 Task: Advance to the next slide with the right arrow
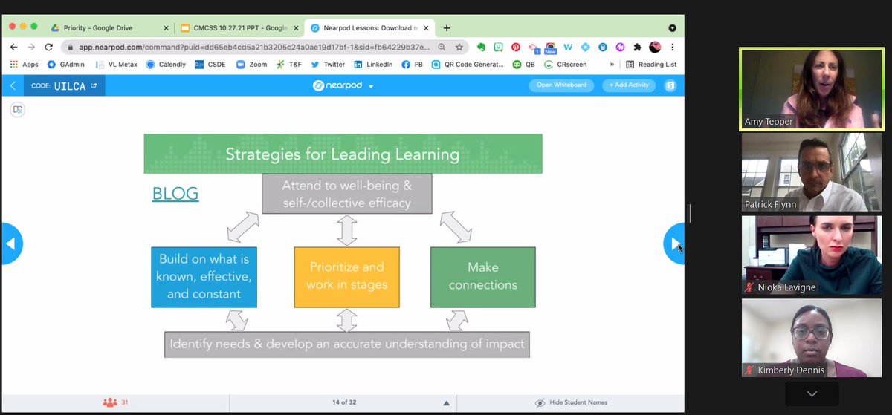pyautogui.click(x=673, y=244)
